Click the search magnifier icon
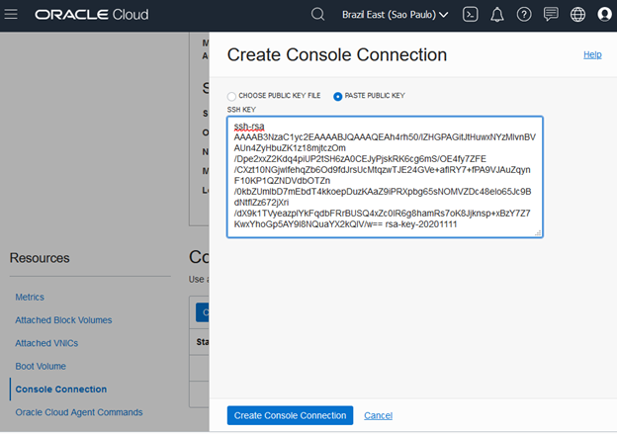 click(x=317, y=15)
